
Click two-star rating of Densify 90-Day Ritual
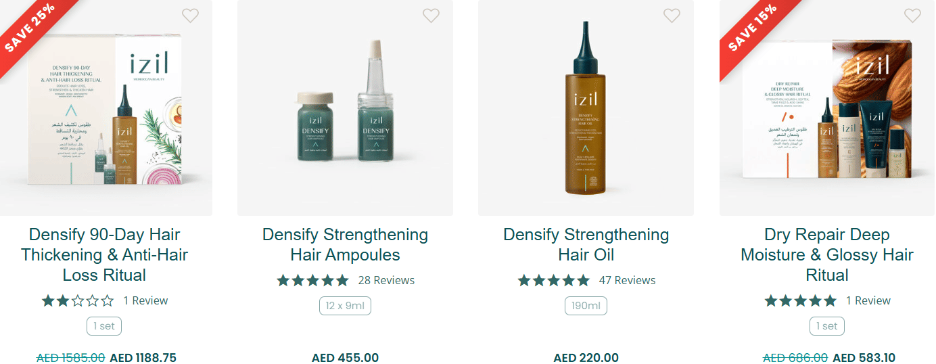point(78,300)
